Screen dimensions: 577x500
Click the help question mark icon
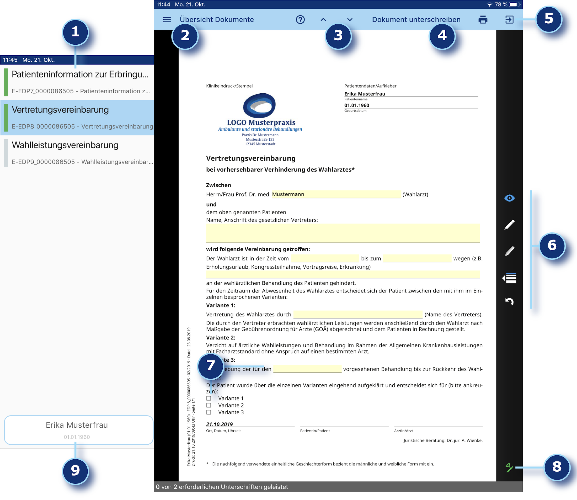click(300, 19)
